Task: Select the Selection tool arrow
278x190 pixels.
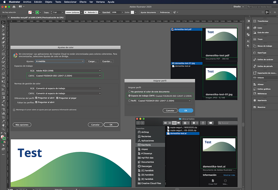Action: 3,22
